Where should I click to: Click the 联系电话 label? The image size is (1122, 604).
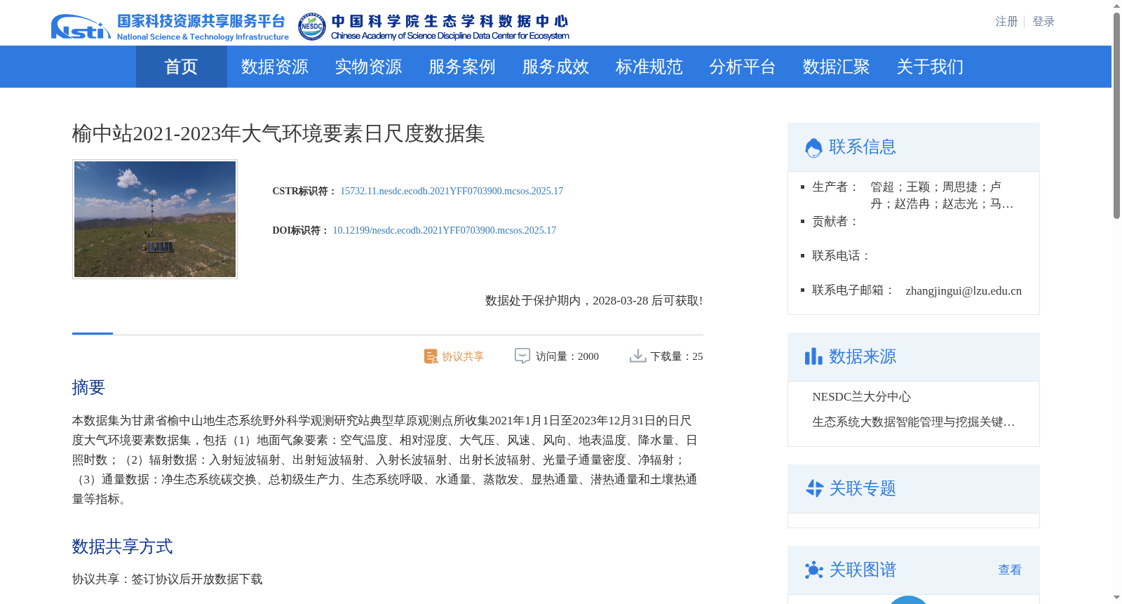pos(841,255)
